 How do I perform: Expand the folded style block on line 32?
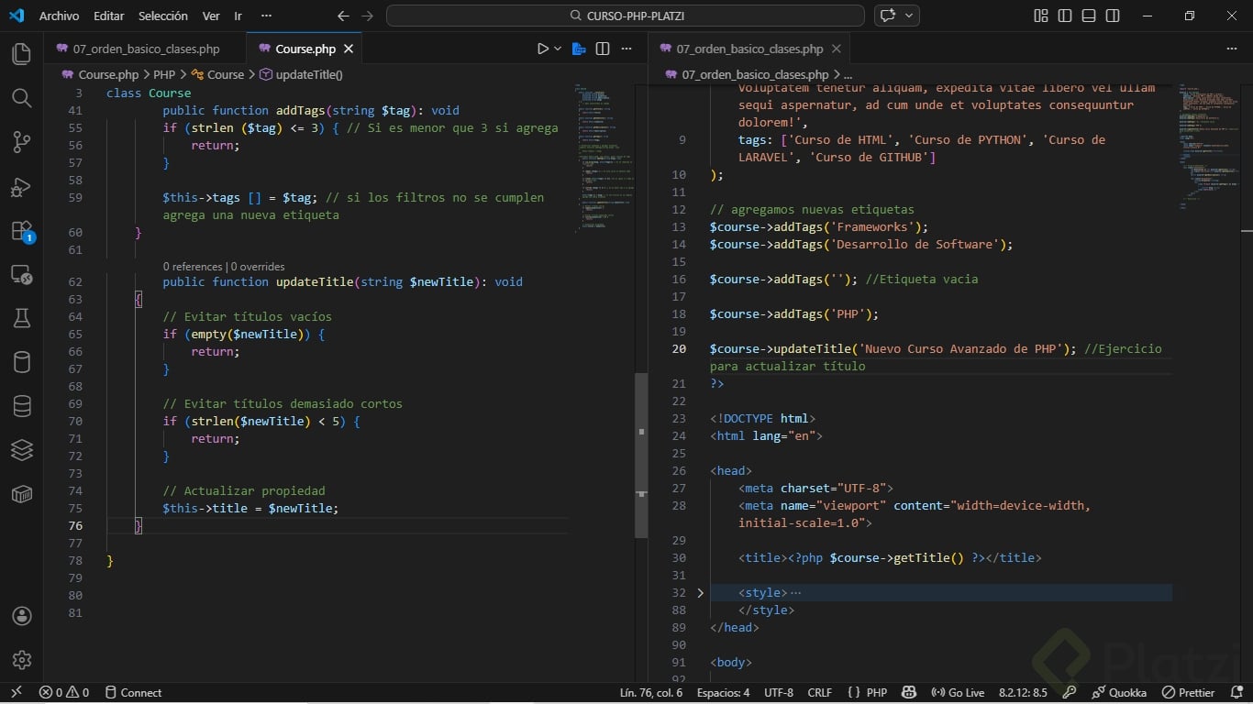(x=700, y=593)
